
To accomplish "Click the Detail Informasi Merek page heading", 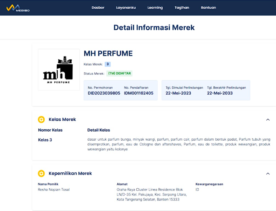I will pyautogui.click(x=154, y=28).
